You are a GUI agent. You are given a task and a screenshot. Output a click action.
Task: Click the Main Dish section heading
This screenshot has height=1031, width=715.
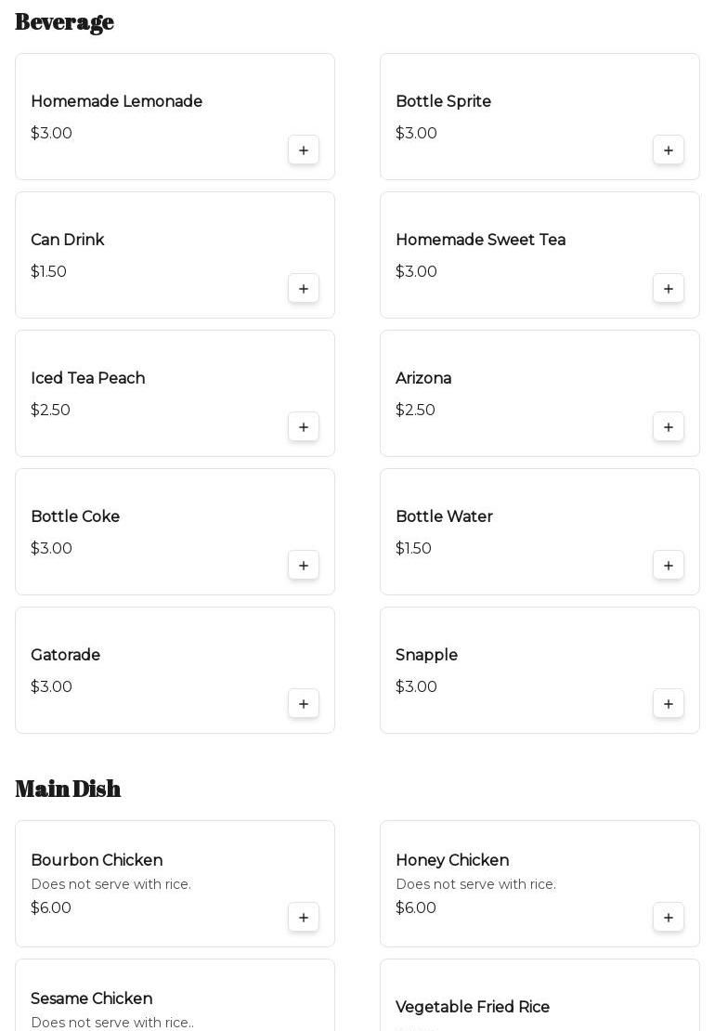(68, 789)
